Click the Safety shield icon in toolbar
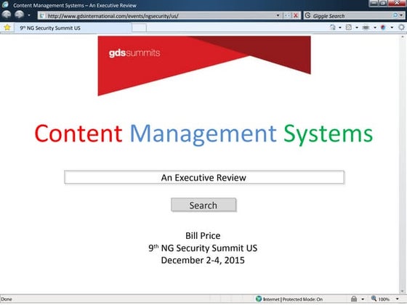Screen dimensions: 407x305 point(383,28)
